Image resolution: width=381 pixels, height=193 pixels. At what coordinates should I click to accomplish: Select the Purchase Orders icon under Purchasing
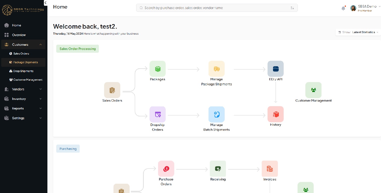click(166, 168)
